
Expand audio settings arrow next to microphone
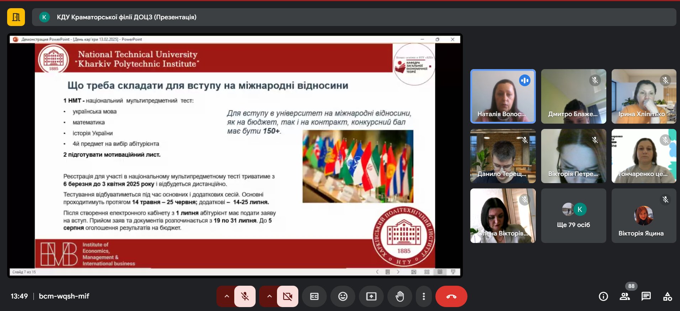pyautogui.click(x=226, y=296)
